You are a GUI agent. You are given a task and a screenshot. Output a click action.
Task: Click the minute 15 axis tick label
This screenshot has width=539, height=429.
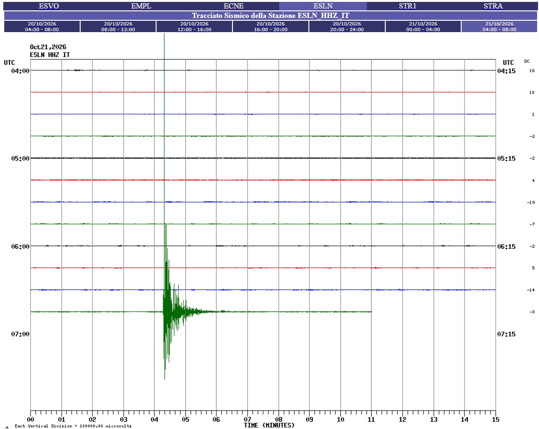[495, 420]
